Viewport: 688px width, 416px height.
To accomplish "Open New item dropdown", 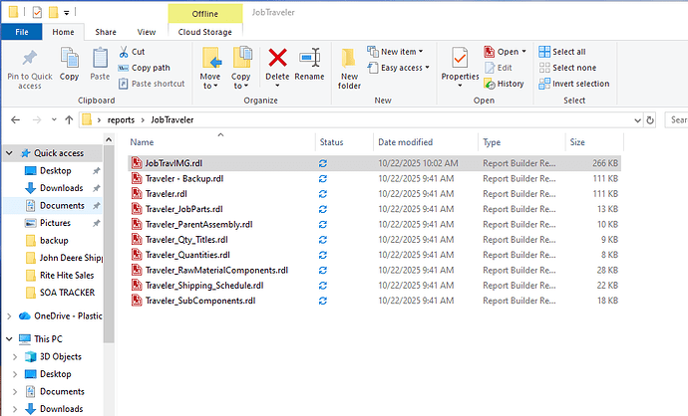I will pos(395,52).
